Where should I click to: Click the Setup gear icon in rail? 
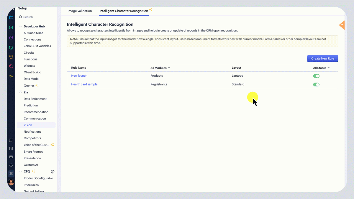pyautogui.click(x=11, y=174)
